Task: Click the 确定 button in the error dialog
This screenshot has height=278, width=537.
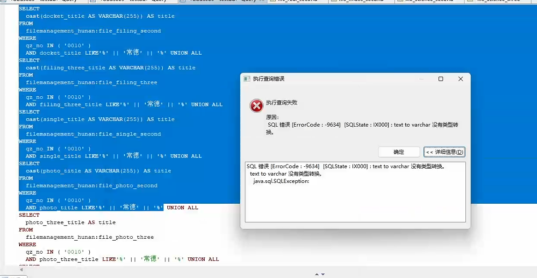Action: 399,152
